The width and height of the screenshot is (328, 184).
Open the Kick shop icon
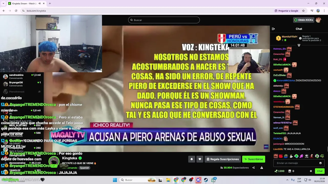click(290, 171)
